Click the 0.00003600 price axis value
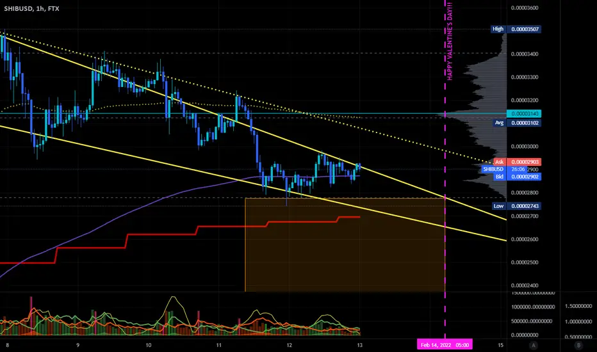 524,8
